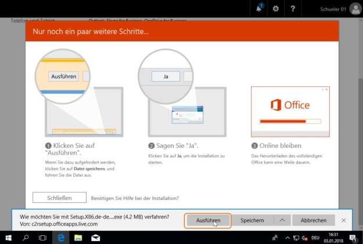Screen dimensions: 363x244
Task: Open the Action Center notification icon
Action: [353, 238]
